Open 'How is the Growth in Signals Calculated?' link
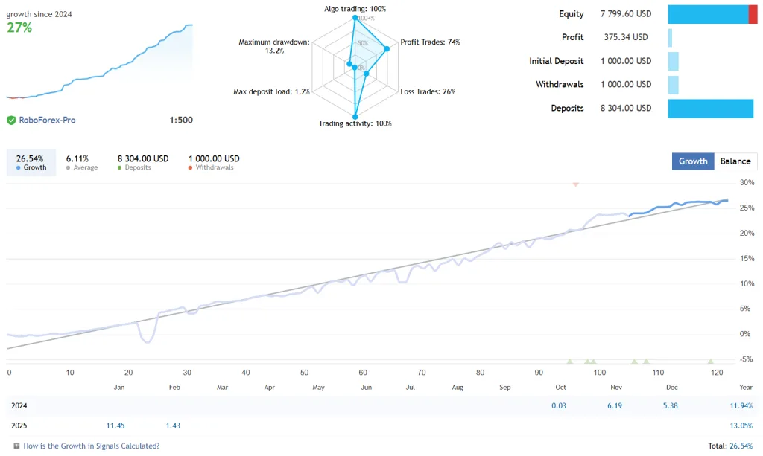This screenshot has height=456, width=763. [x=92, y=446]
